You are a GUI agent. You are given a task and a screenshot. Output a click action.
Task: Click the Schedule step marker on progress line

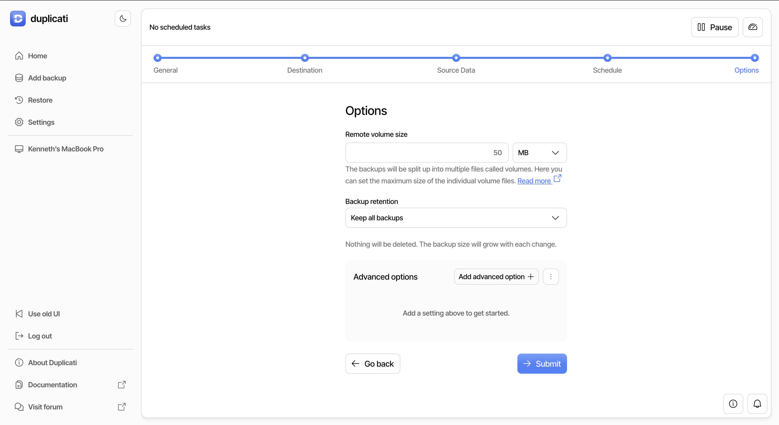pyautogui.click(x=607, y=58)
